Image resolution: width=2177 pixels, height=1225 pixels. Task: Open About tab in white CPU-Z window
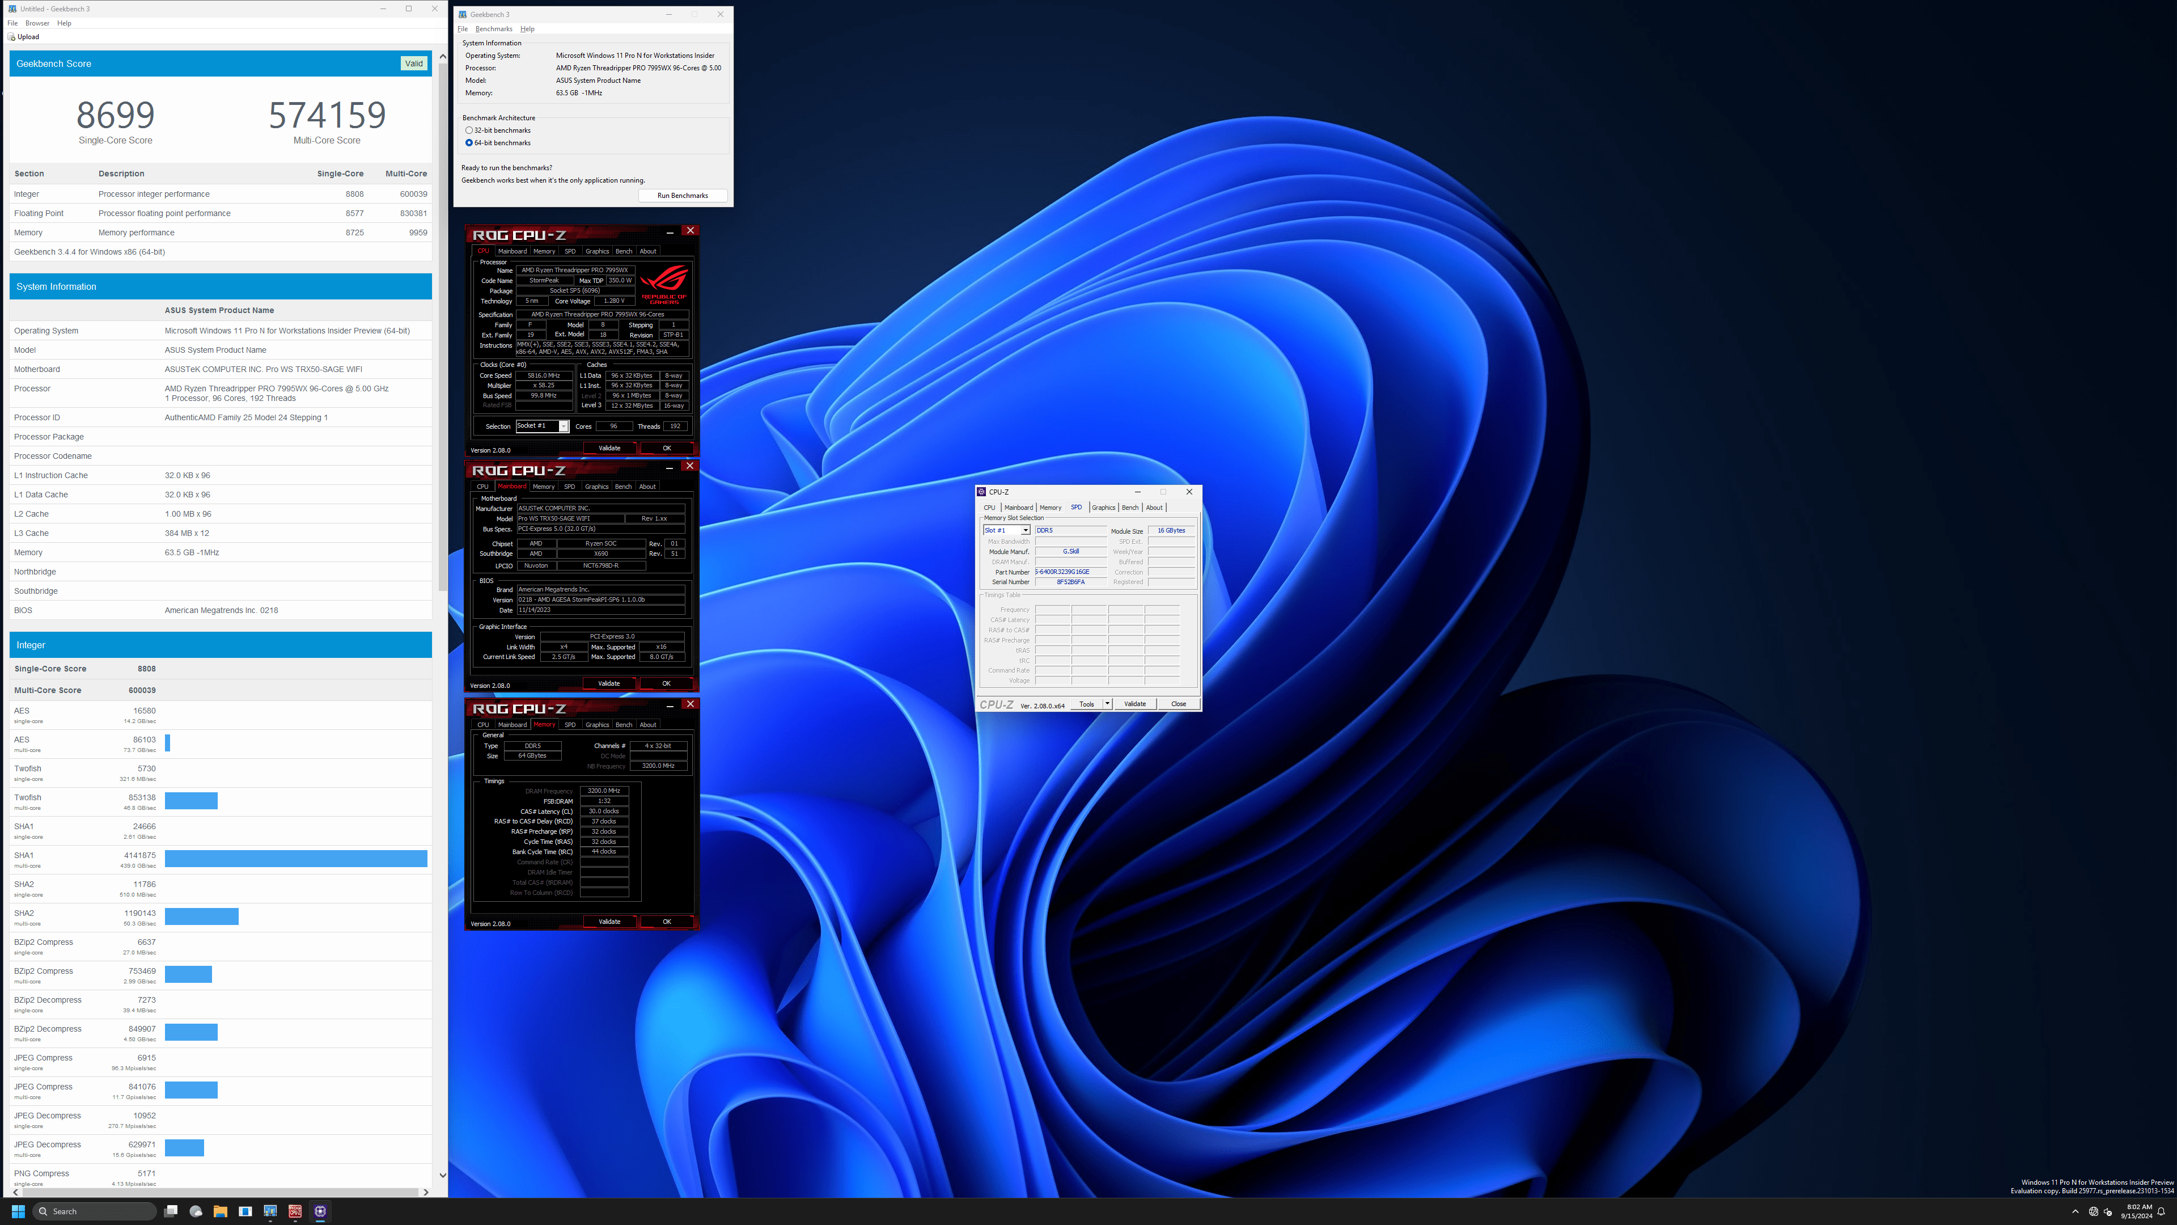coord(1154,507)
